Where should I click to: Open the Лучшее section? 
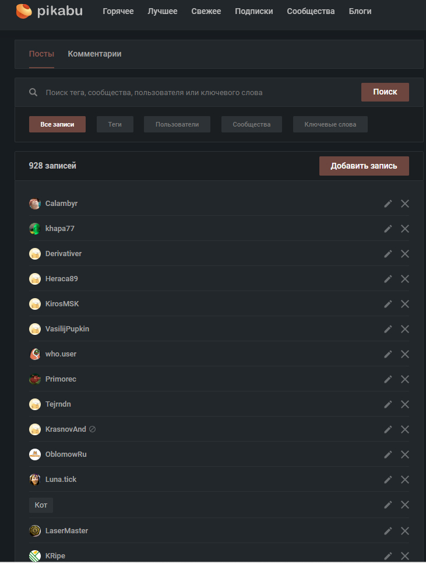pos(163,11)
